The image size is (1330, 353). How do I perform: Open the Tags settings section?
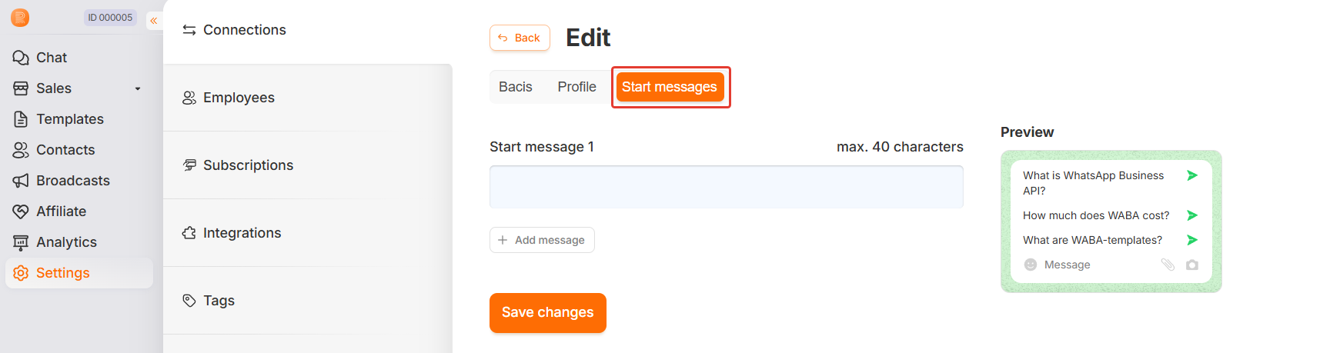219,301
